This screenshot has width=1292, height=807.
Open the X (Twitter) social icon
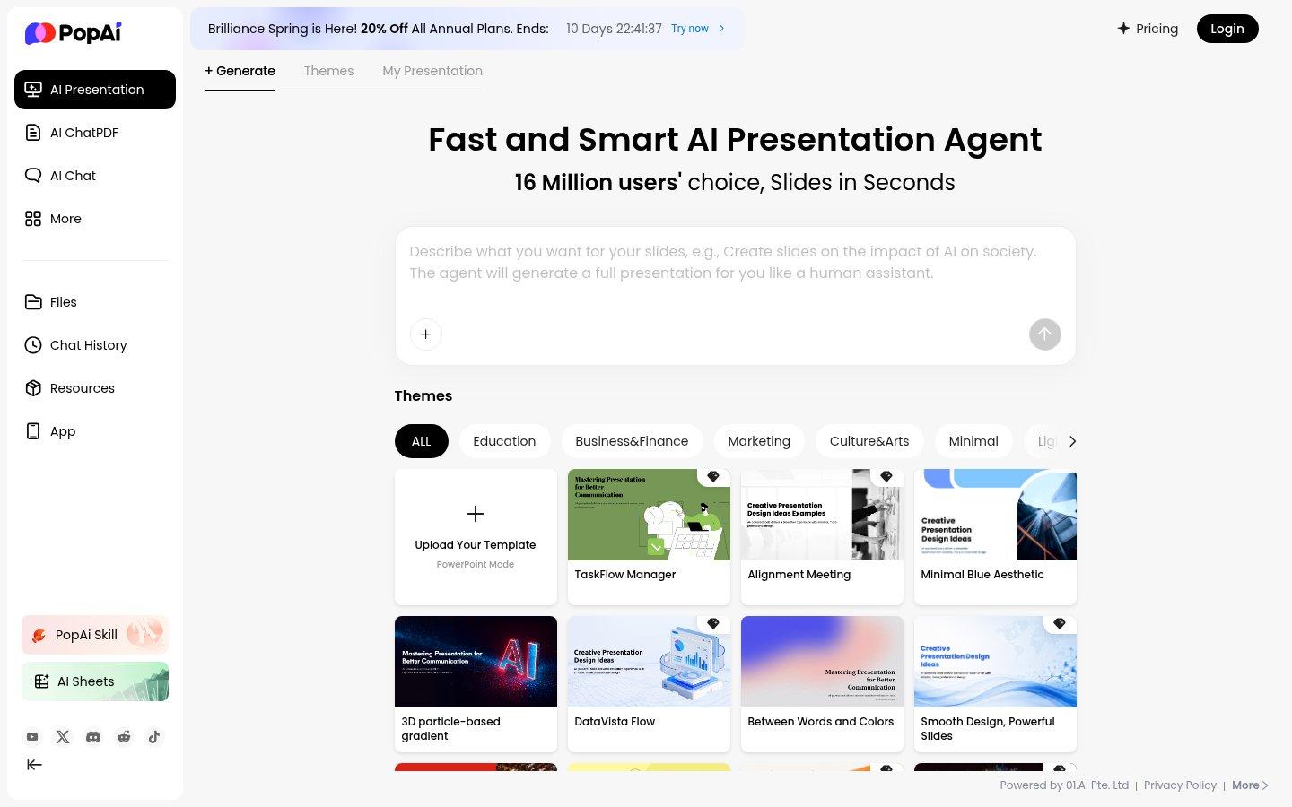pyautogui.click(x=63, y=737)
